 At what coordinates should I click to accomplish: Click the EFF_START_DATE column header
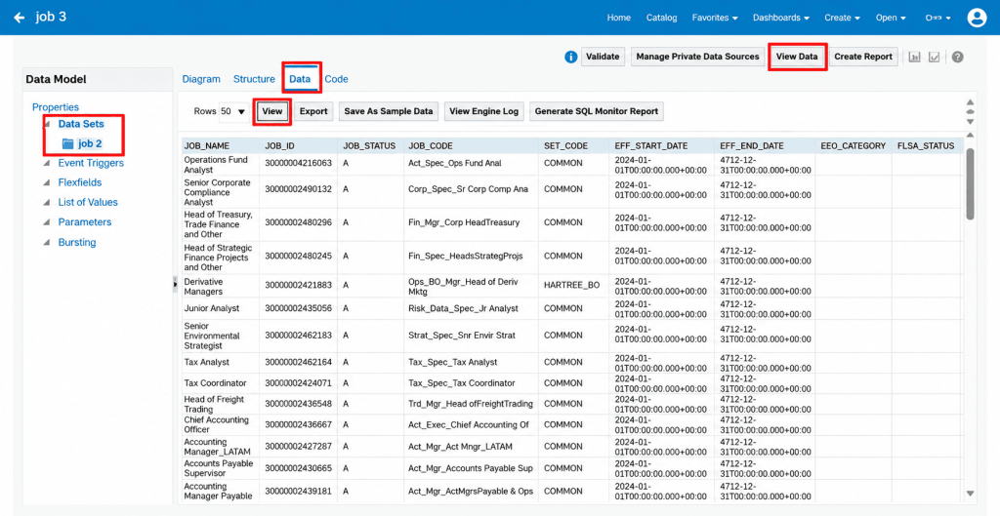(x=662, y=146)
